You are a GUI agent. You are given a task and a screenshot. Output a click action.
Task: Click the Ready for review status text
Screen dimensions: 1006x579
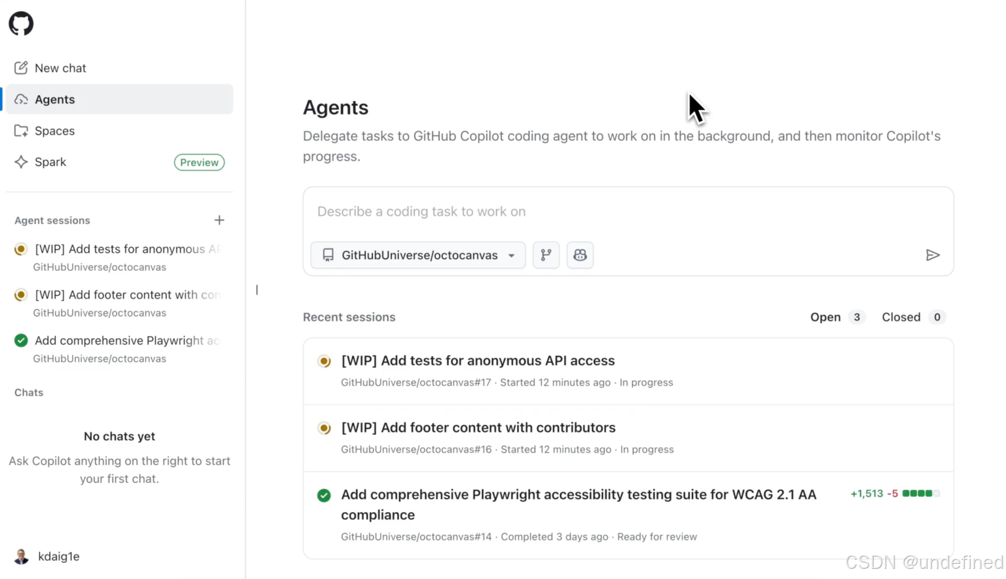point(657,537)
